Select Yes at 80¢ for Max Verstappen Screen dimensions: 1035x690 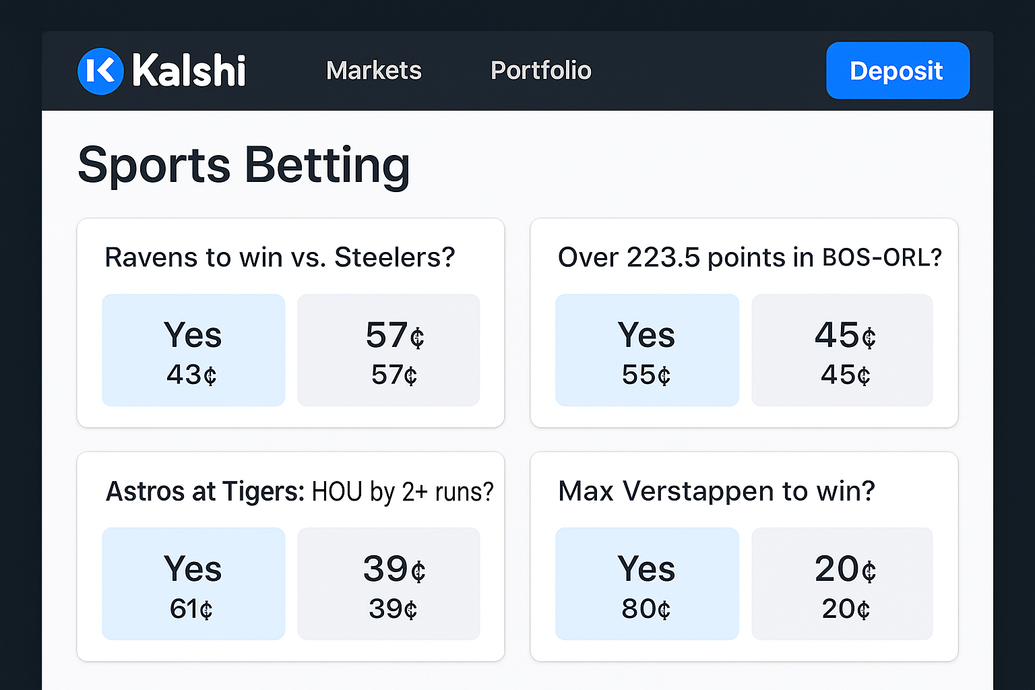coord(647,584)
